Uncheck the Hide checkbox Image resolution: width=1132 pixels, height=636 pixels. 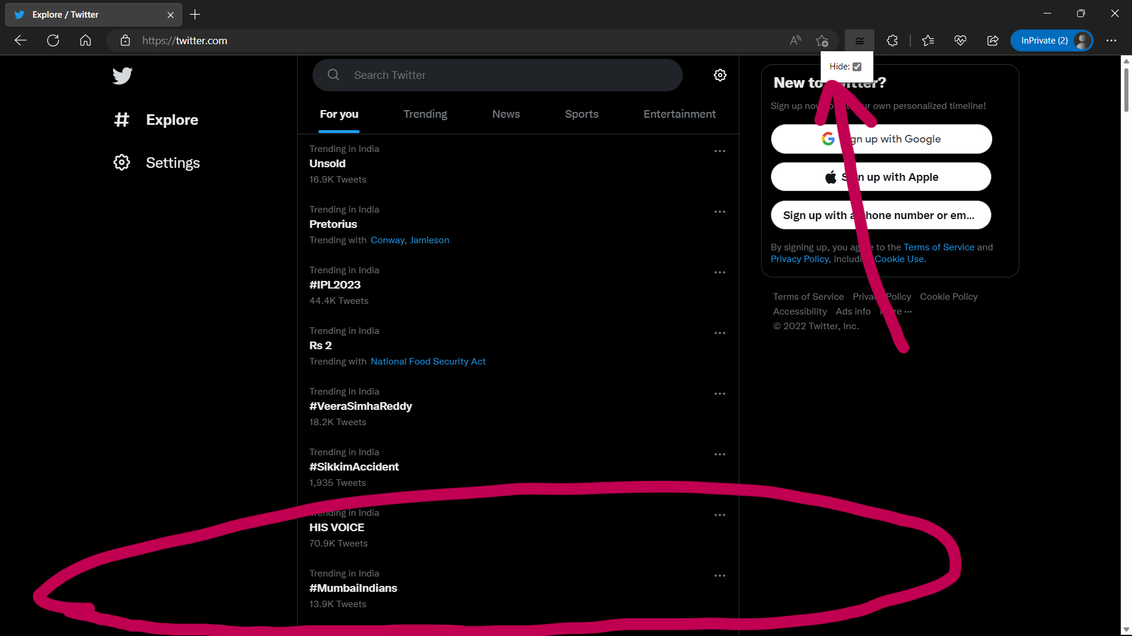pyautogui.click(x=857, y=67)
